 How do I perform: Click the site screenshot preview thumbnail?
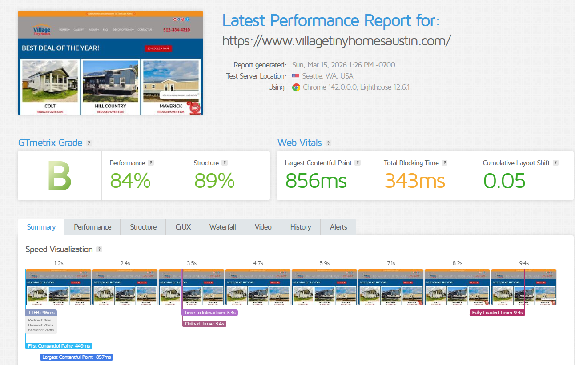click(x=110, y=63)
